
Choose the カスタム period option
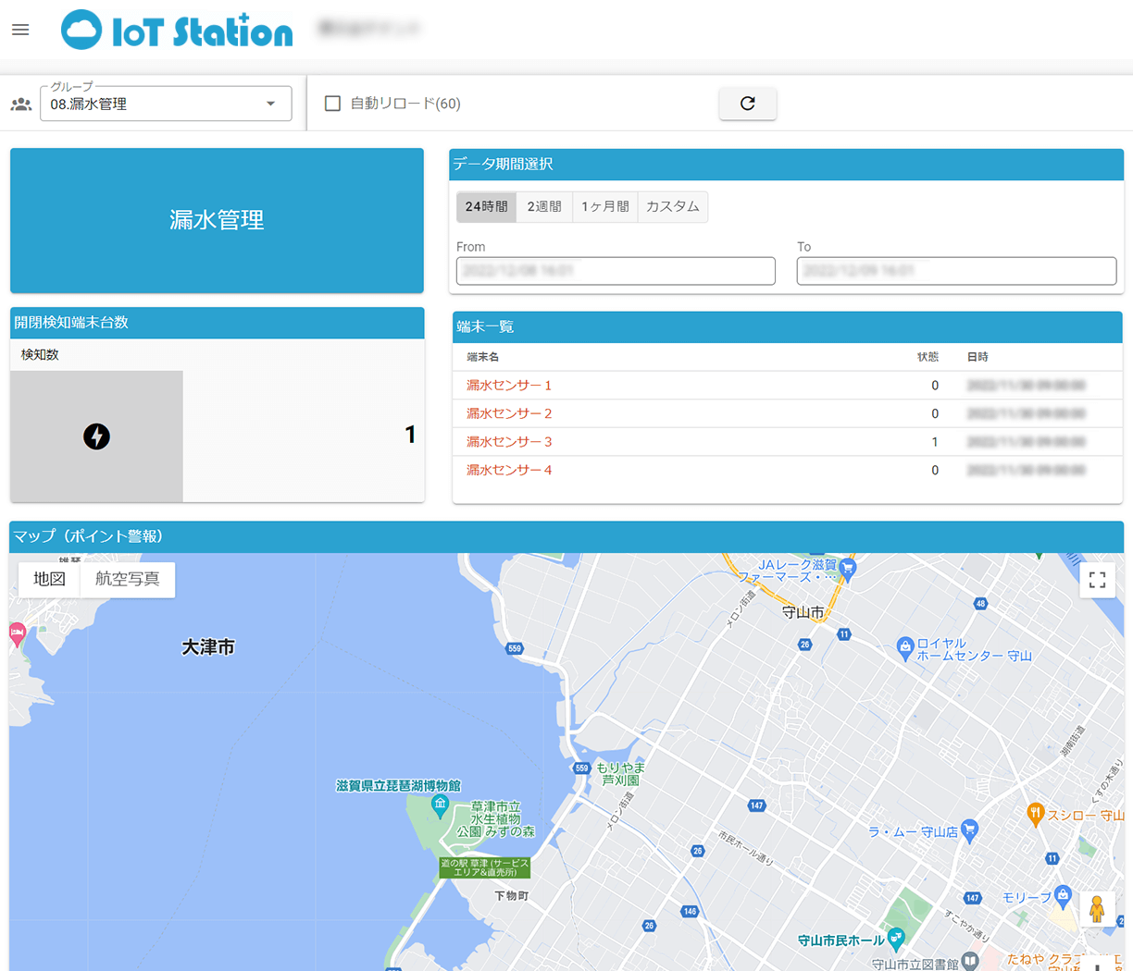673,207
